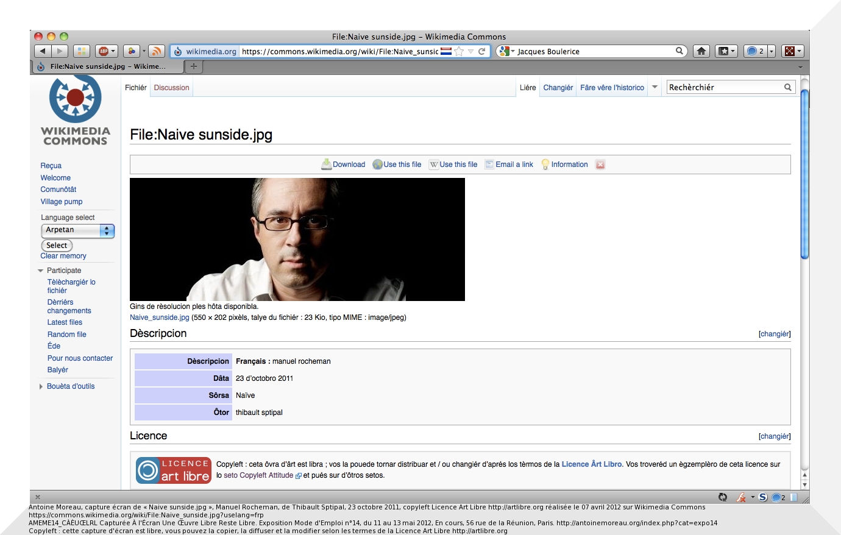Open the dark red X extension menu
This screenshot has height=535, width=841.
793,51
